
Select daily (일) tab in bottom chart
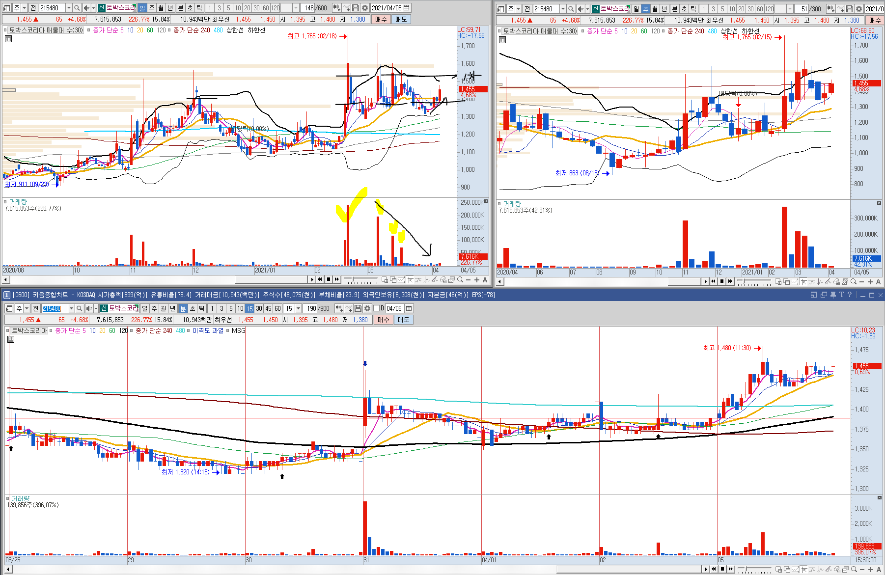pos(144,308)
